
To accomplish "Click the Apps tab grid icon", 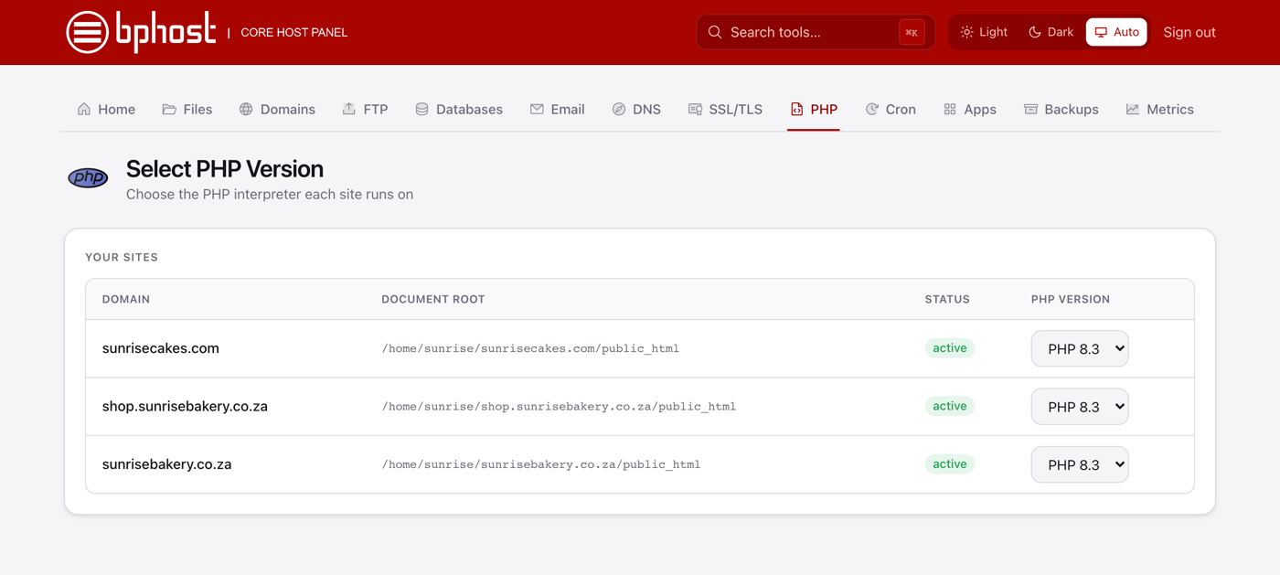I will click(950, 109).
